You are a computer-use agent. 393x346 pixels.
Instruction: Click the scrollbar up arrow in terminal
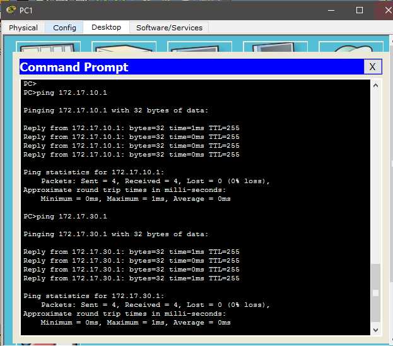pos(375,86)
